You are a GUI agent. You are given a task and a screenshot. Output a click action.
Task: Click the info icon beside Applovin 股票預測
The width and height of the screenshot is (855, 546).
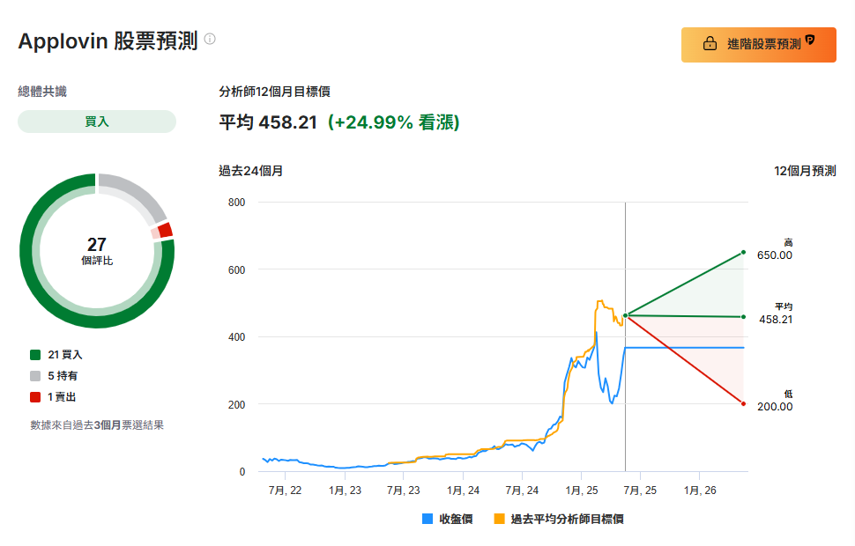(210, 40)
